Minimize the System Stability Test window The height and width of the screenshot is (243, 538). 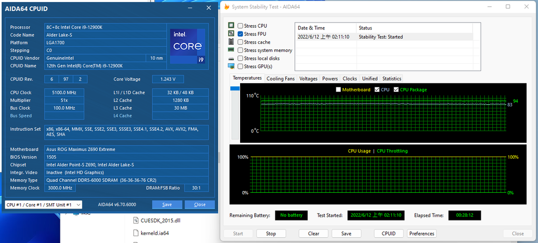coord(490,7)
